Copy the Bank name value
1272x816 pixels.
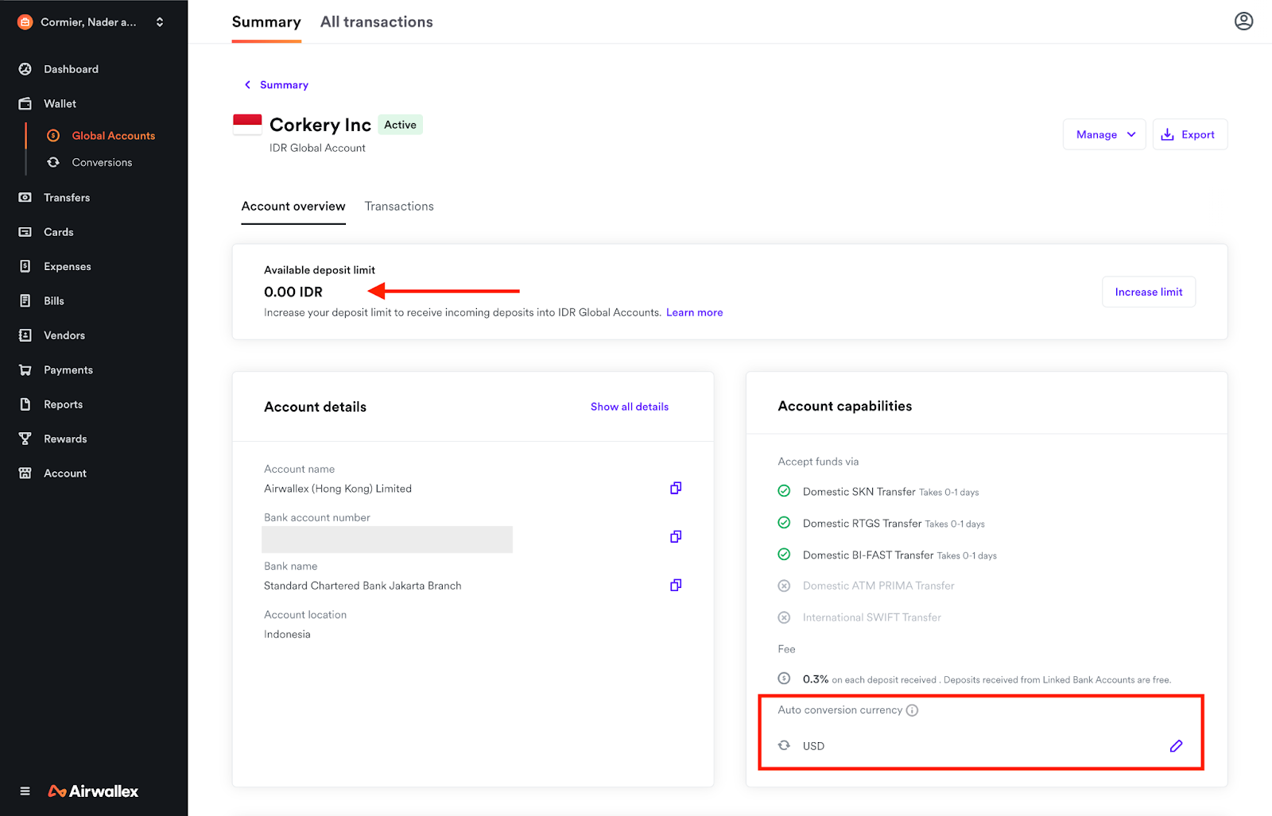pos(676,585)
